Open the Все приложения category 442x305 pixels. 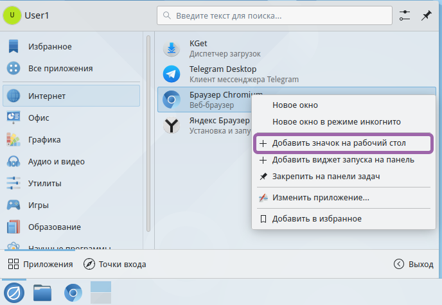pyautogui.click(x=60, y=68)
